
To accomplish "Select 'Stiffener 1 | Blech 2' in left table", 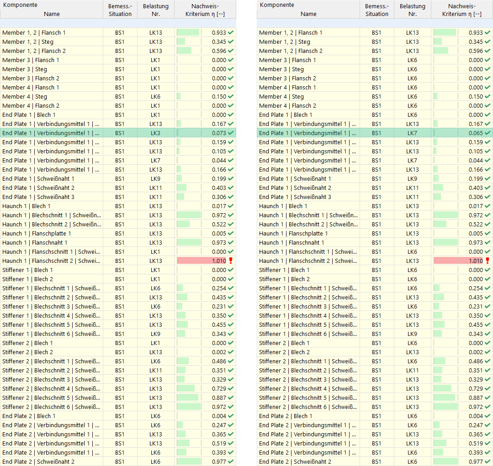I will coord(28,279).
